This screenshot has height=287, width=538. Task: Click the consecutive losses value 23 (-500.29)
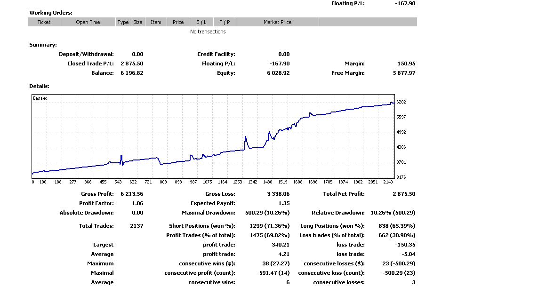tap(399, 263)
